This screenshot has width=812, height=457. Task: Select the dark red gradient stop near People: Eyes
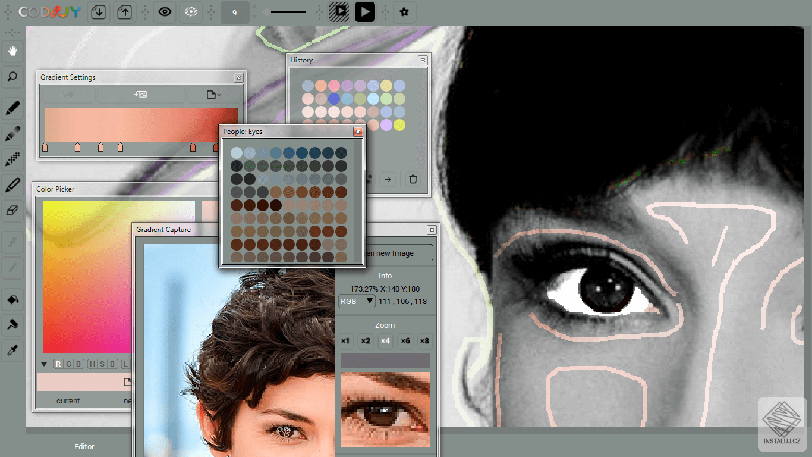pyautogui.click(x=216, y=147)
